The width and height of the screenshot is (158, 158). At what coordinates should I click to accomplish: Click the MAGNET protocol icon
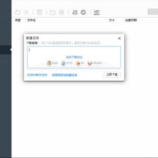[90, 63]
